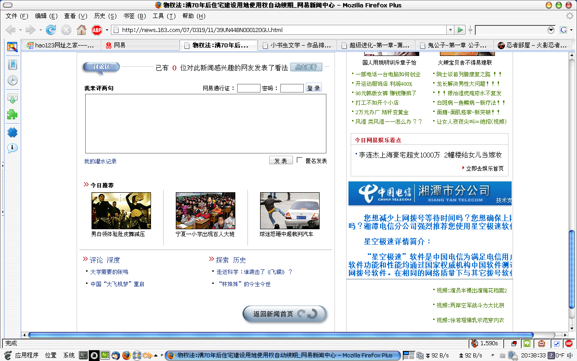Click the horizontal scrollbar thumb
The image size is (577, 361).
pyautogui.click(x=280, y=335)
